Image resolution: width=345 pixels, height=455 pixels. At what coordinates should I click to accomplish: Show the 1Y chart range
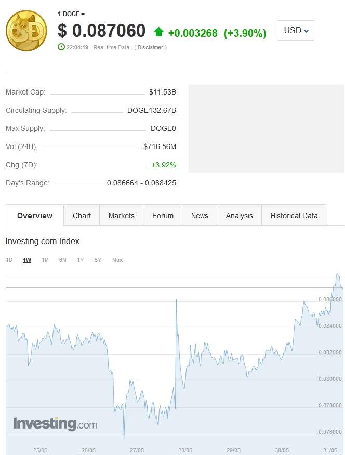pos(81,260)
